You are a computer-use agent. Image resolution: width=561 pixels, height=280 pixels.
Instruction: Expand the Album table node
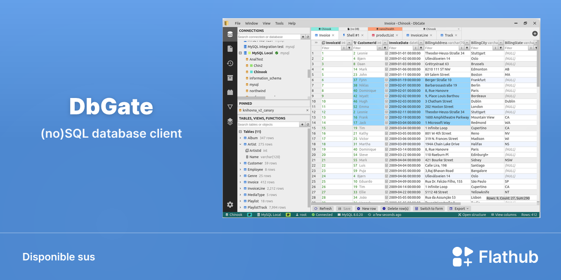240,138
